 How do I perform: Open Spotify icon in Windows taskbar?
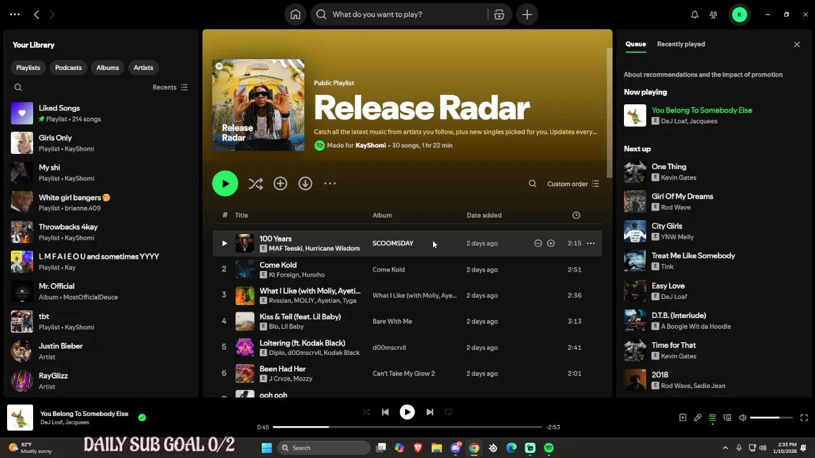click(549, 448)
